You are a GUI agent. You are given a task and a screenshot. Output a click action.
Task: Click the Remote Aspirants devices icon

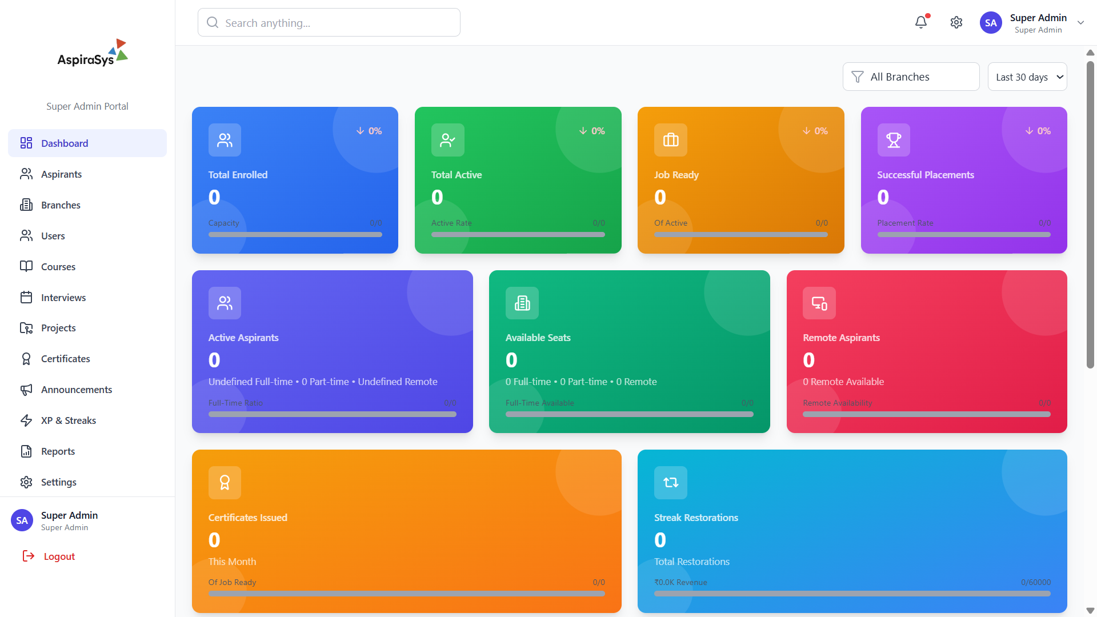click(x=819, y=303)
